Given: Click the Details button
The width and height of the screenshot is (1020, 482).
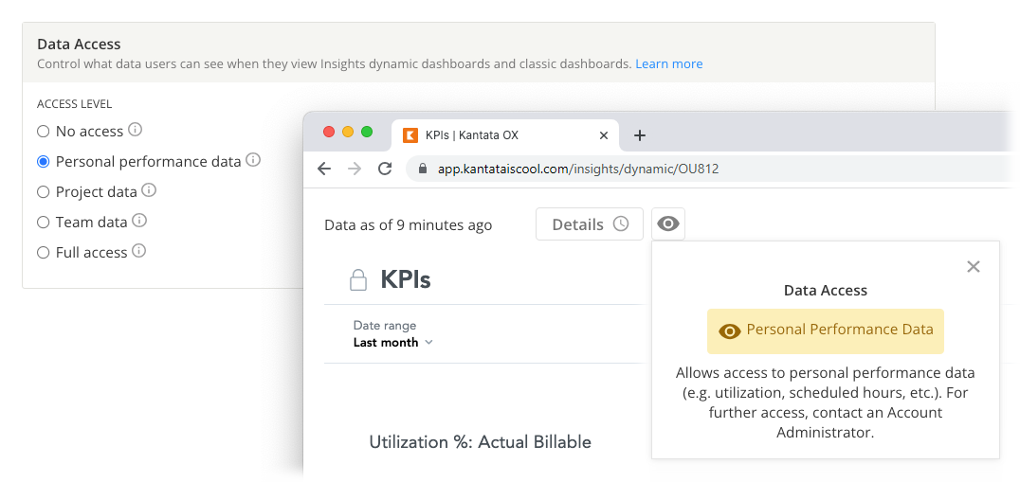Looking at the screenshot, I should (x=590, y=224).
